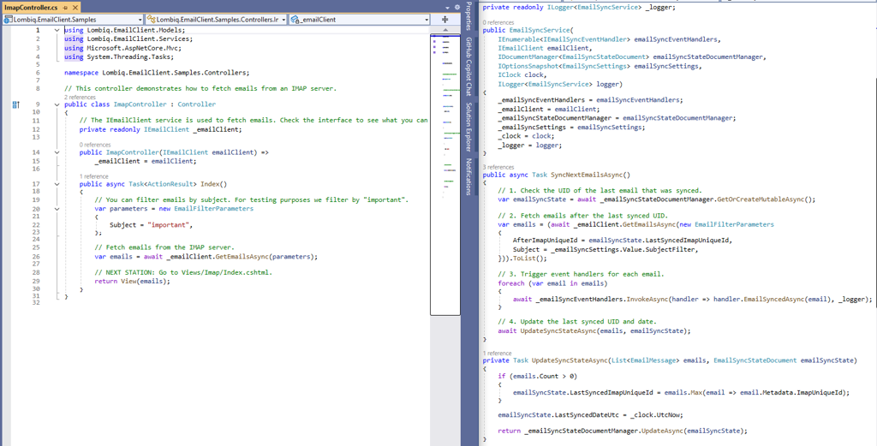Click 'IClock clock' parameter in right editor

(521, 74)
